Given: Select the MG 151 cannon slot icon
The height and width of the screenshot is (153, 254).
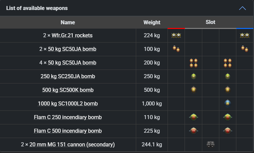Looking at the screenshot, I should [210, 145].
